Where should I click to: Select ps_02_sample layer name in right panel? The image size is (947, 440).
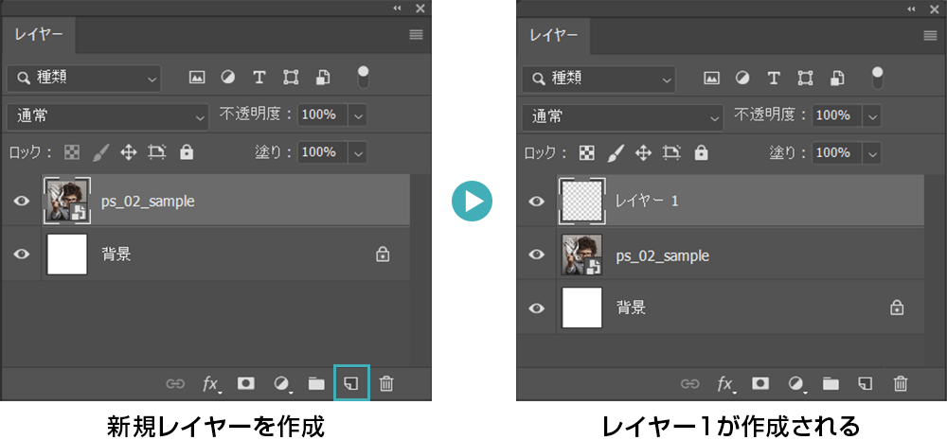663,255
